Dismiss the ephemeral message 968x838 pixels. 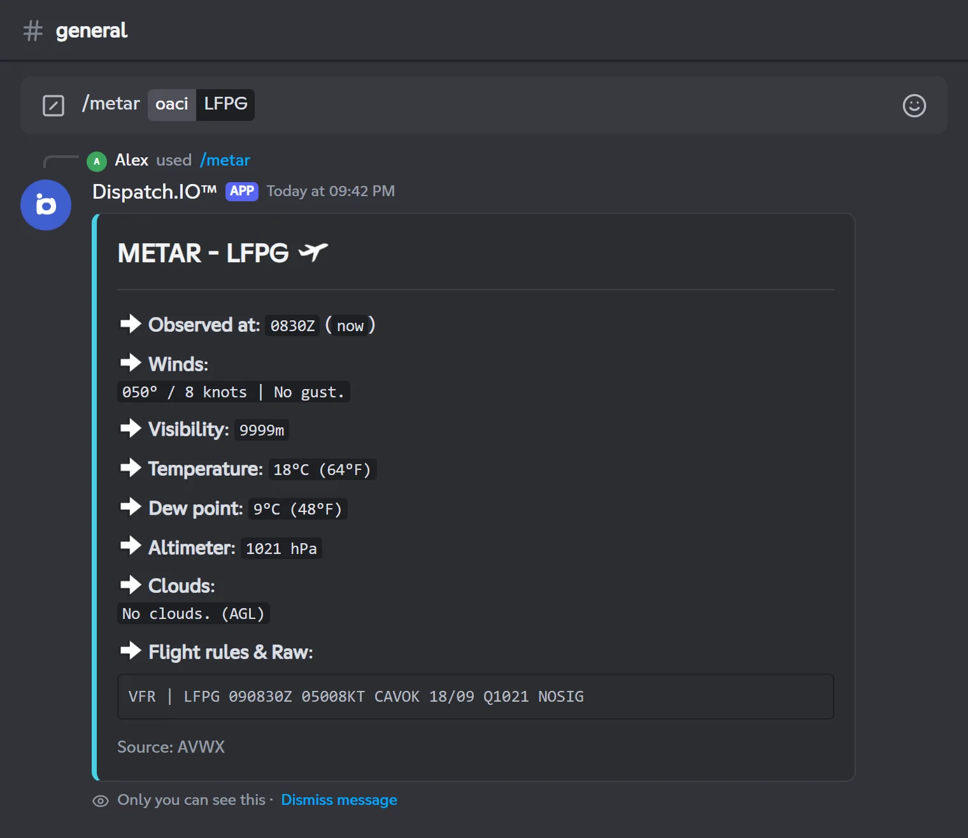coord(339,800)
